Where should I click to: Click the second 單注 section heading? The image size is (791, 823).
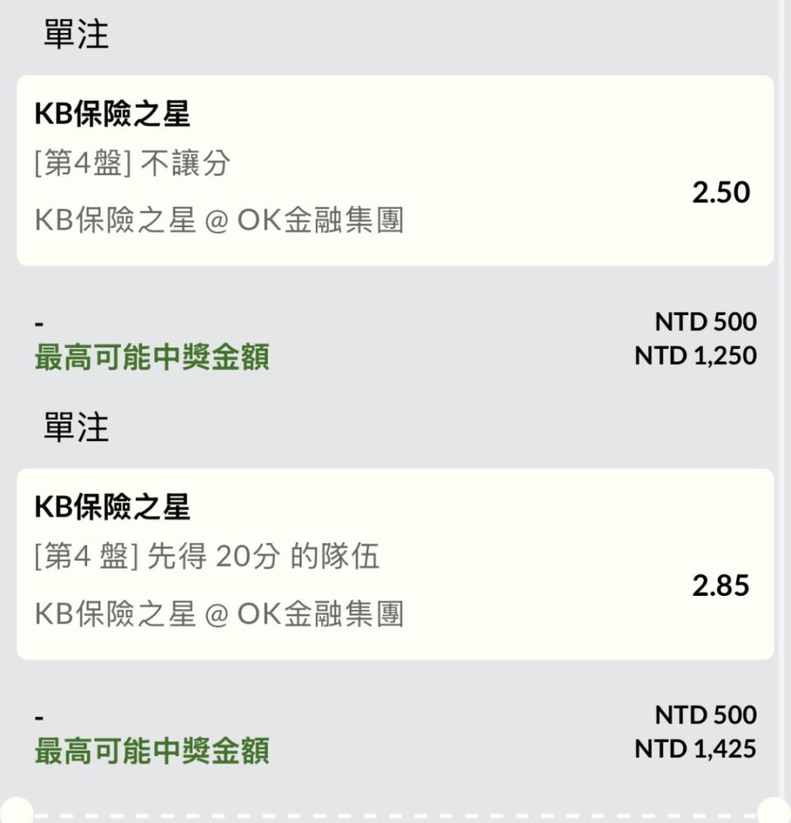click(x=76, y=428)
